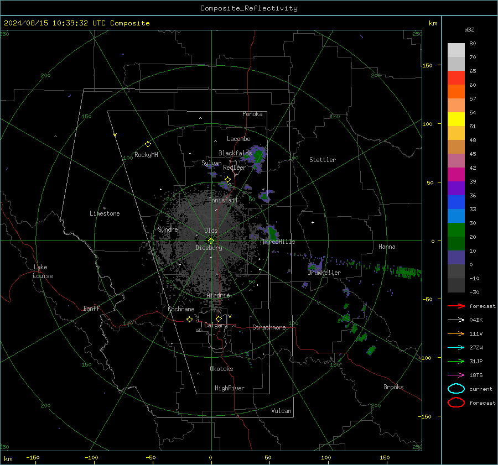This screenshot has width=498, height=465.
Task: Click the Innisfail town label
Action: click(x=223, y=200)
